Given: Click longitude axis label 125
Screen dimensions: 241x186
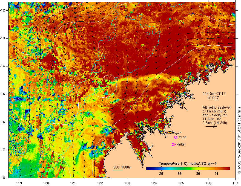Looking at the screenshot, I should point(181,183).
